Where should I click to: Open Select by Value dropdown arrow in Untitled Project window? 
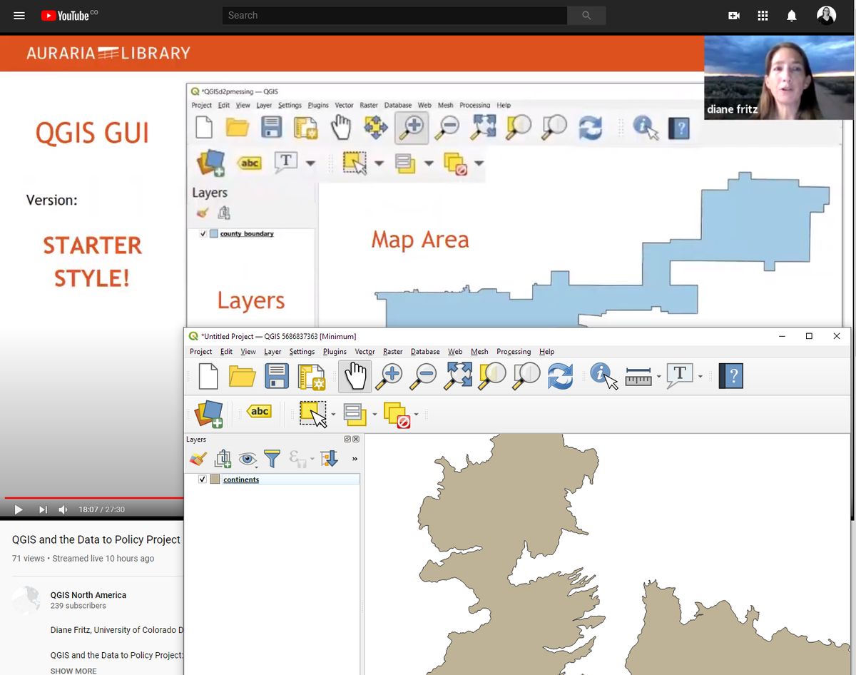374,415
